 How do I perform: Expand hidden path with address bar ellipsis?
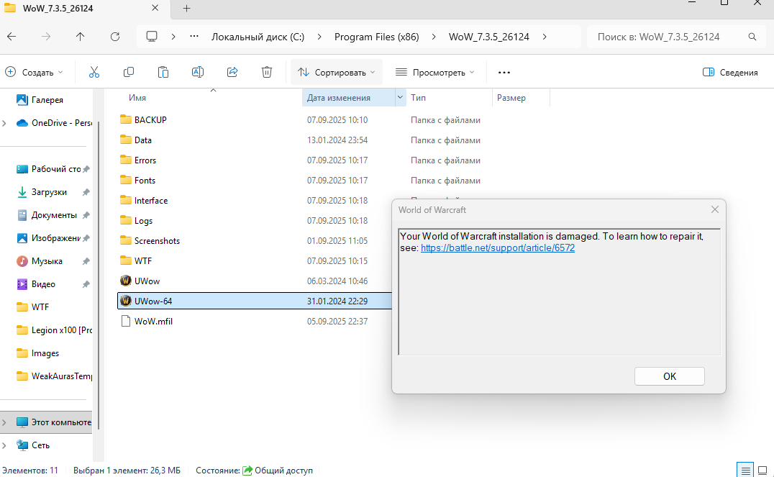(194, 37)
